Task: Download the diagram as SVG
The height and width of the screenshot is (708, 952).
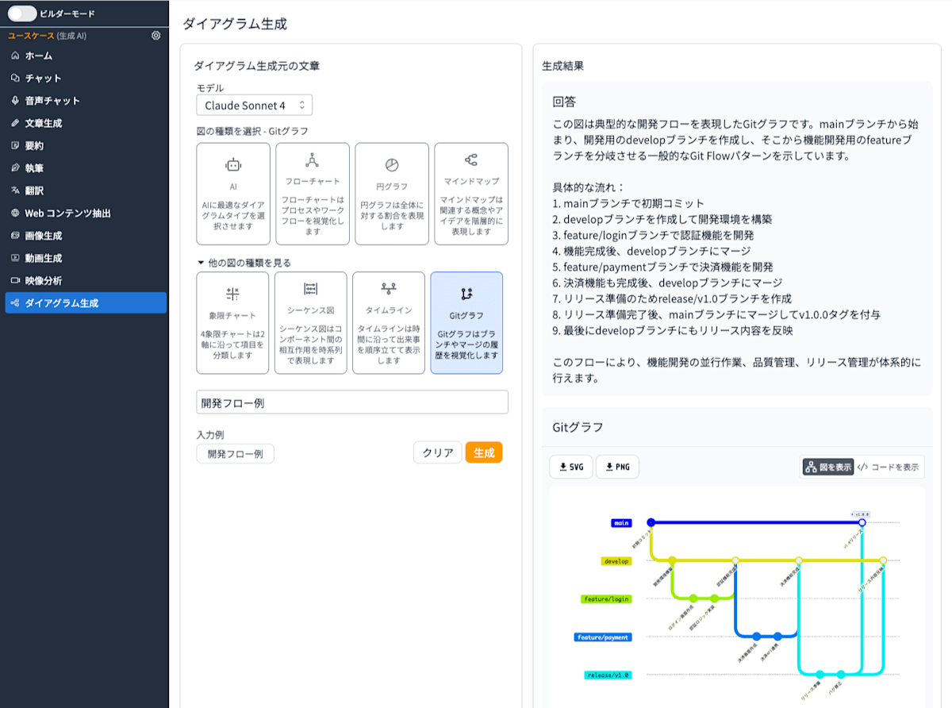Action: [x=571, y=467]
